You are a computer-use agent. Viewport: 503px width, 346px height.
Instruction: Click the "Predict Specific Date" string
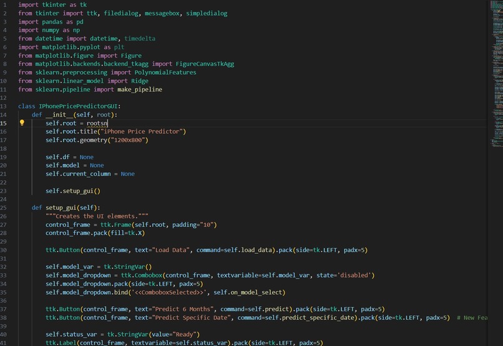191,318
